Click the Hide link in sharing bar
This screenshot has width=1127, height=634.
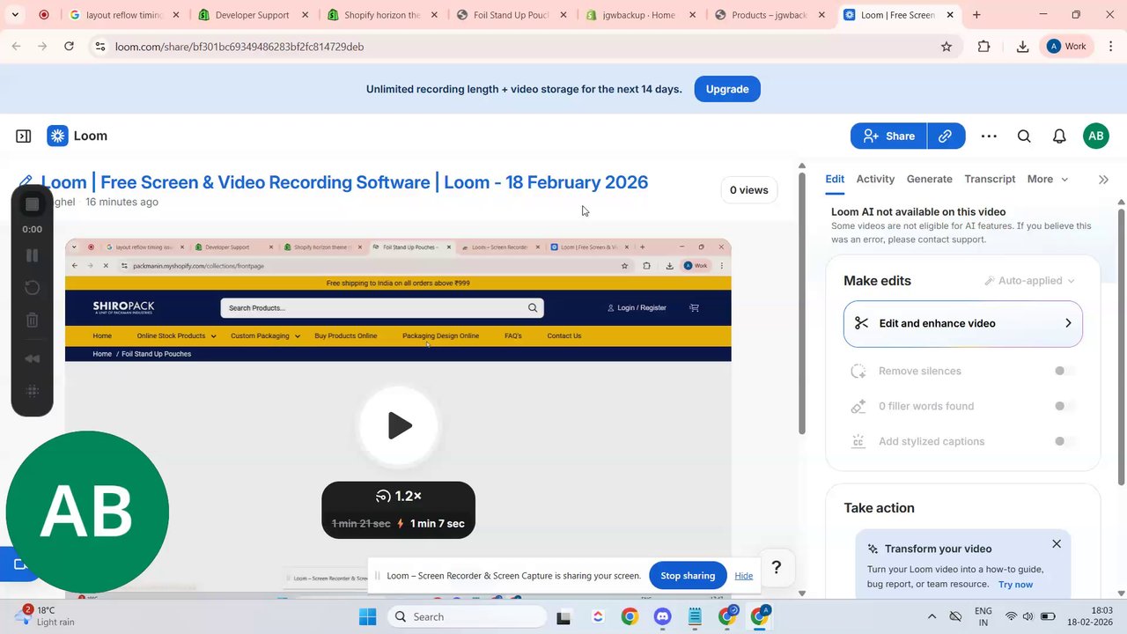tap(744, 576)
